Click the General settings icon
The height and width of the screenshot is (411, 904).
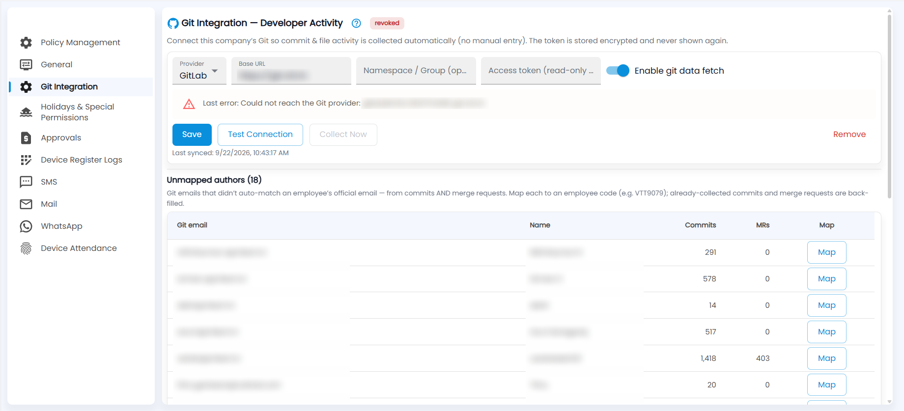(x=26, y=65)
